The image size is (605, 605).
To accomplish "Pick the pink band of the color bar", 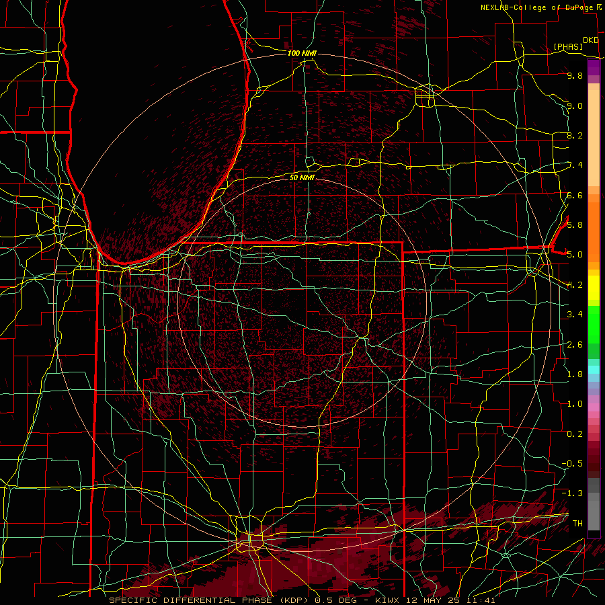I will [594, 407].
